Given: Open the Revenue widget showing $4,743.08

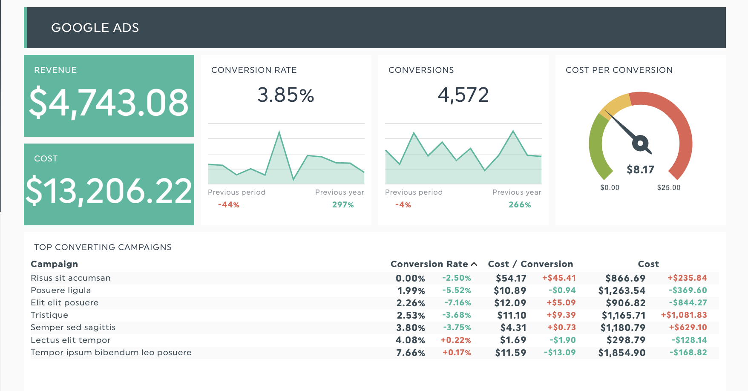Looking at the screenshot, I should tap(109, 96).
